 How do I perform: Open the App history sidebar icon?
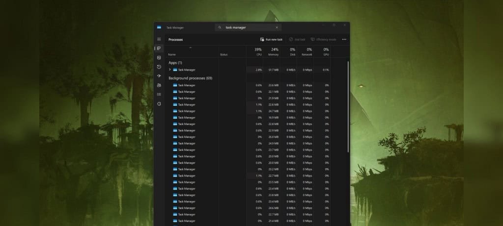point(159,67)
